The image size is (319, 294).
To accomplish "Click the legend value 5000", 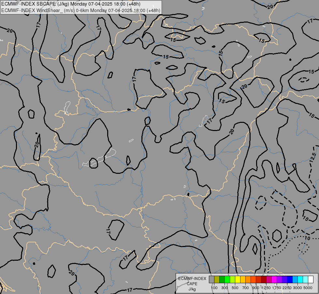I will (x=308, y=288).
